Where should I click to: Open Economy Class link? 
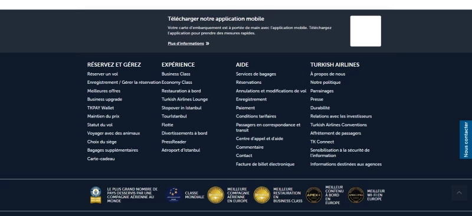(176, 82)
